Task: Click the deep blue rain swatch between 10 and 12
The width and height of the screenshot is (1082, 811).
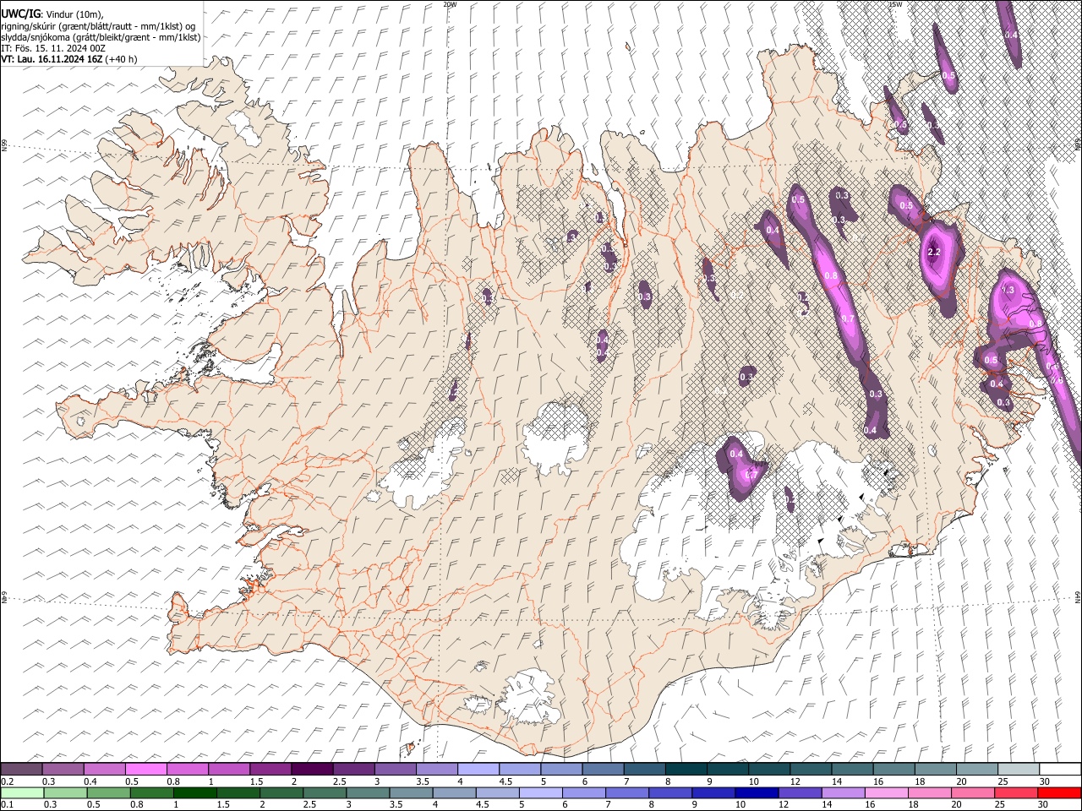Action: [757, 792]
